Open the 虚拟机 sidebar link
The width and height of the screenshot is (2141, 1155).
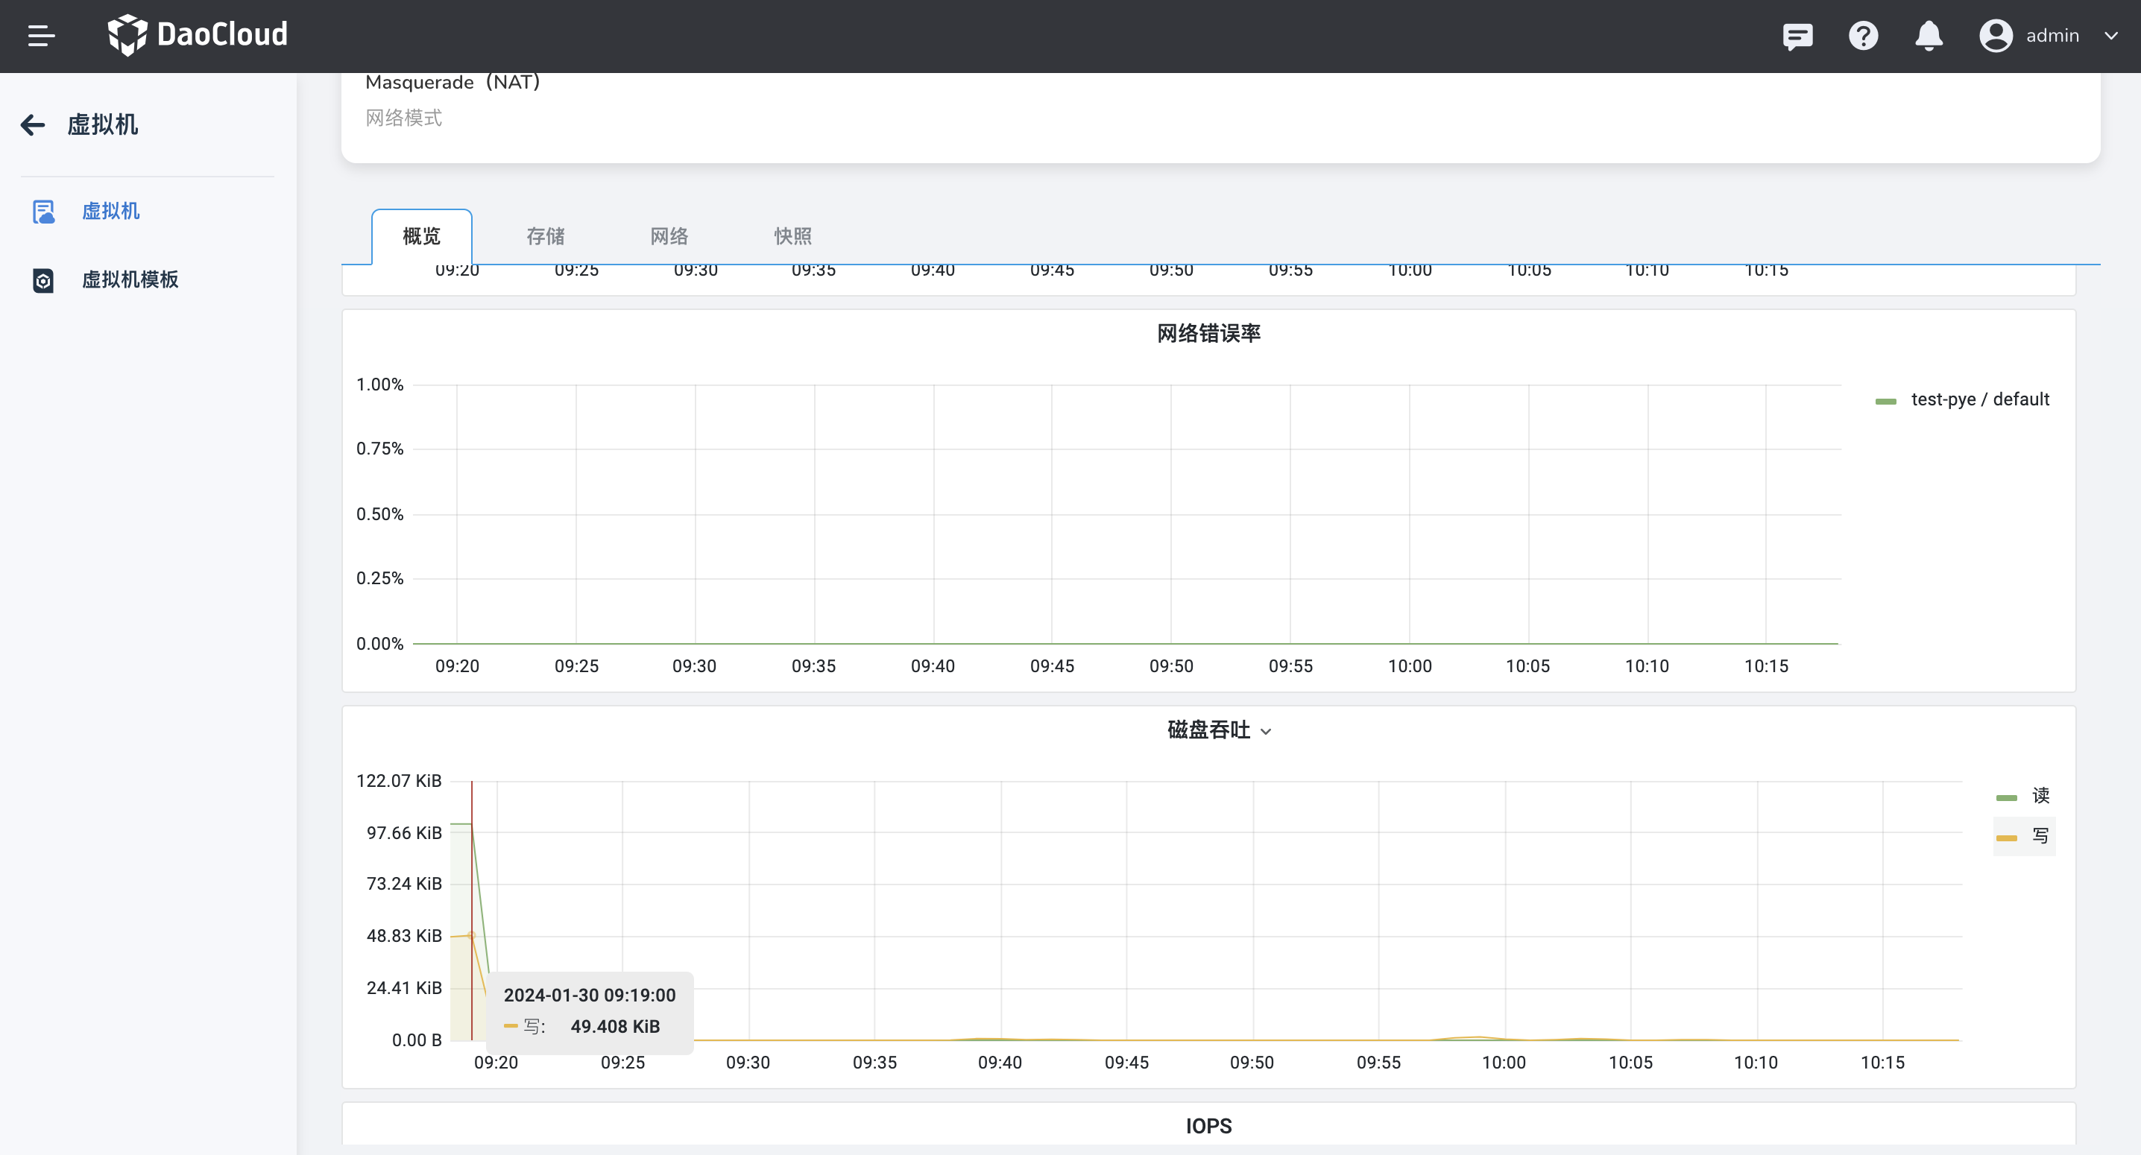tap(110, 211)
